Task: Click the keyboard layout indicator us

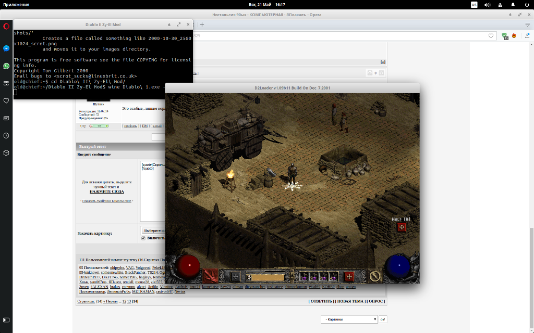Action: click(474, 5)
